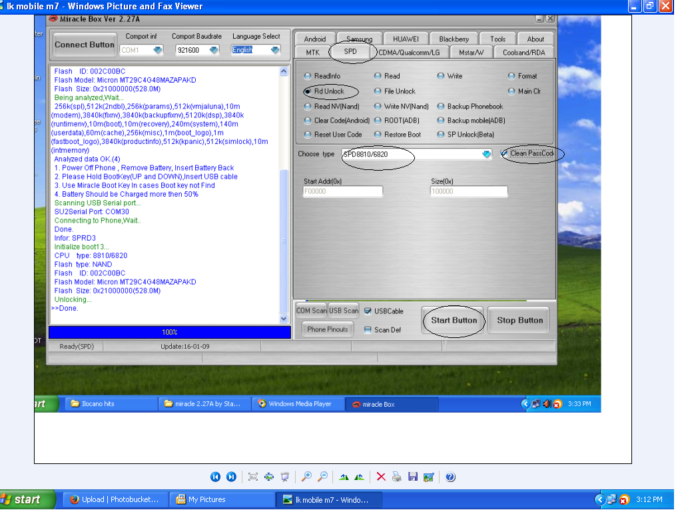Select the Reset User Code radio option
This screenshot has width=682, height=512.
click(x=333, y=135)
